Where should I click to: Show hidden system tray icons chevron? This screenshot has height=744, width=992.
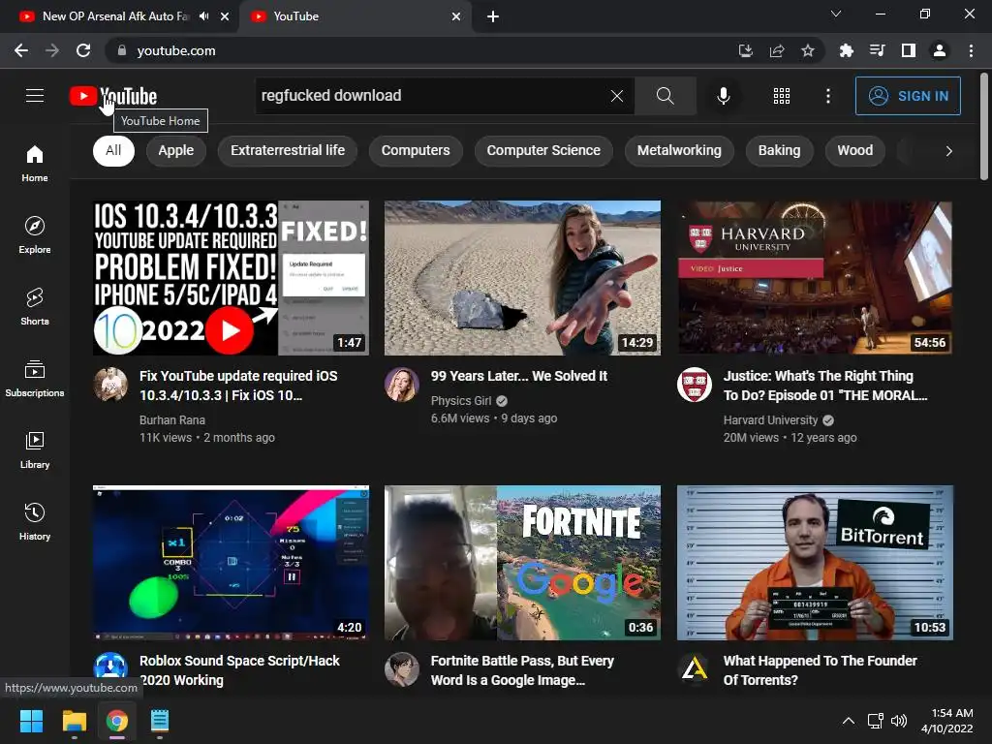[849, 721]
